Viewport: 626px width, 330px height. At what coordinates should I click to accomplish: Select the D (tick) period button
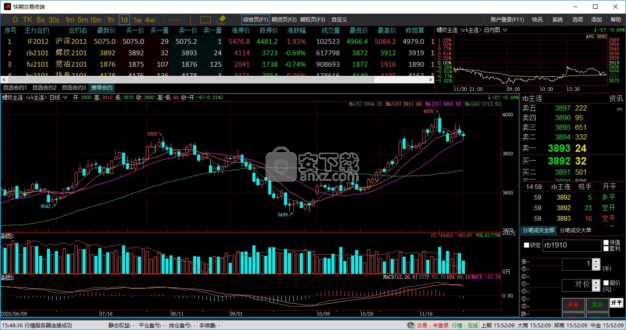(15, 20)
